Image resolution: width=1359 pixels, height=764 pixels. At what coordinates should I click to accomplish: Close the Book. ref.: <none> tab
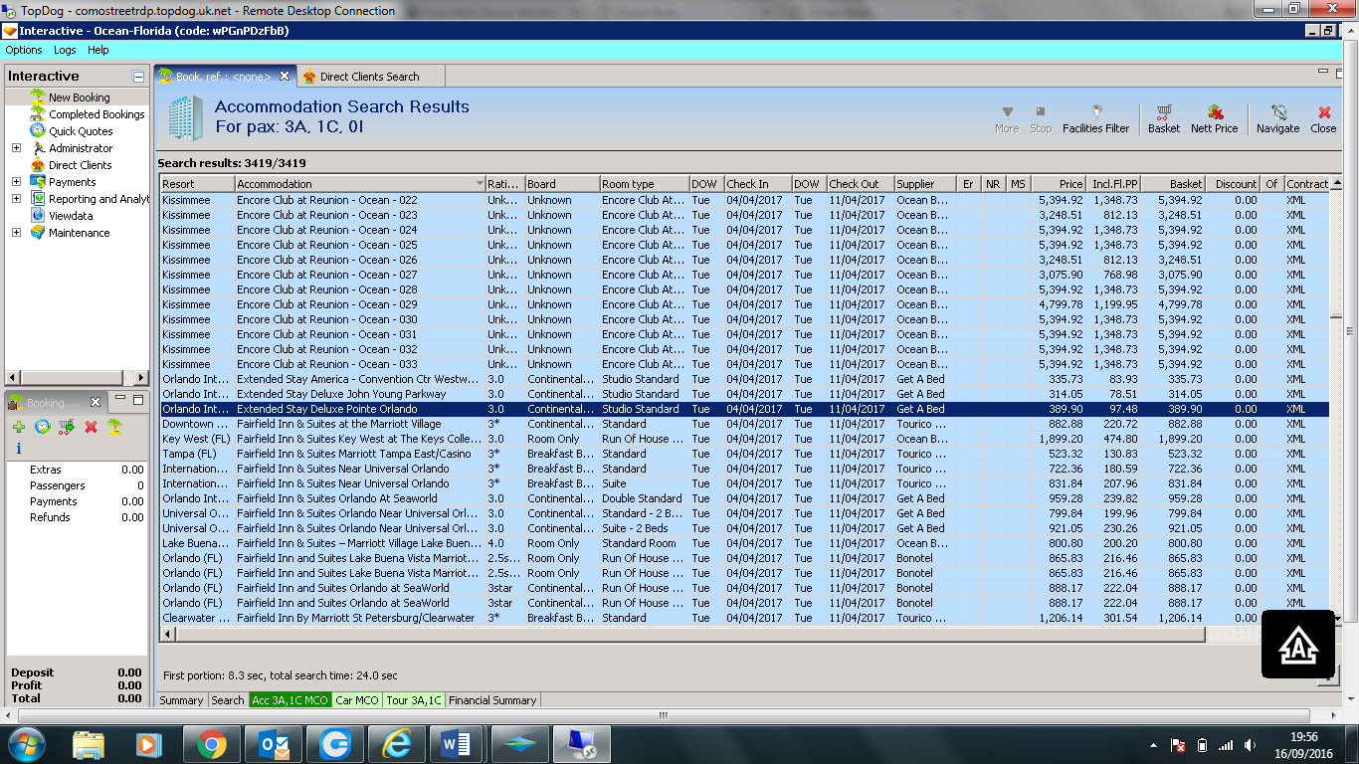[x=285, y=76]
